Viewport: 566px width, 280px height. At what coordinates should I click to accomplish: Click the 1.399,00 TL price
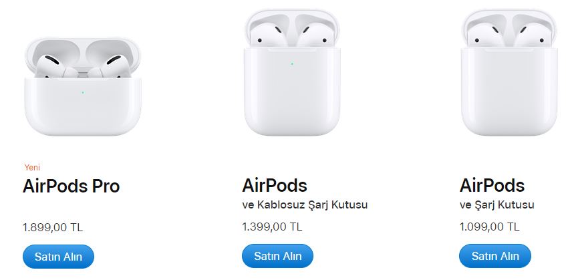[272, 227]
